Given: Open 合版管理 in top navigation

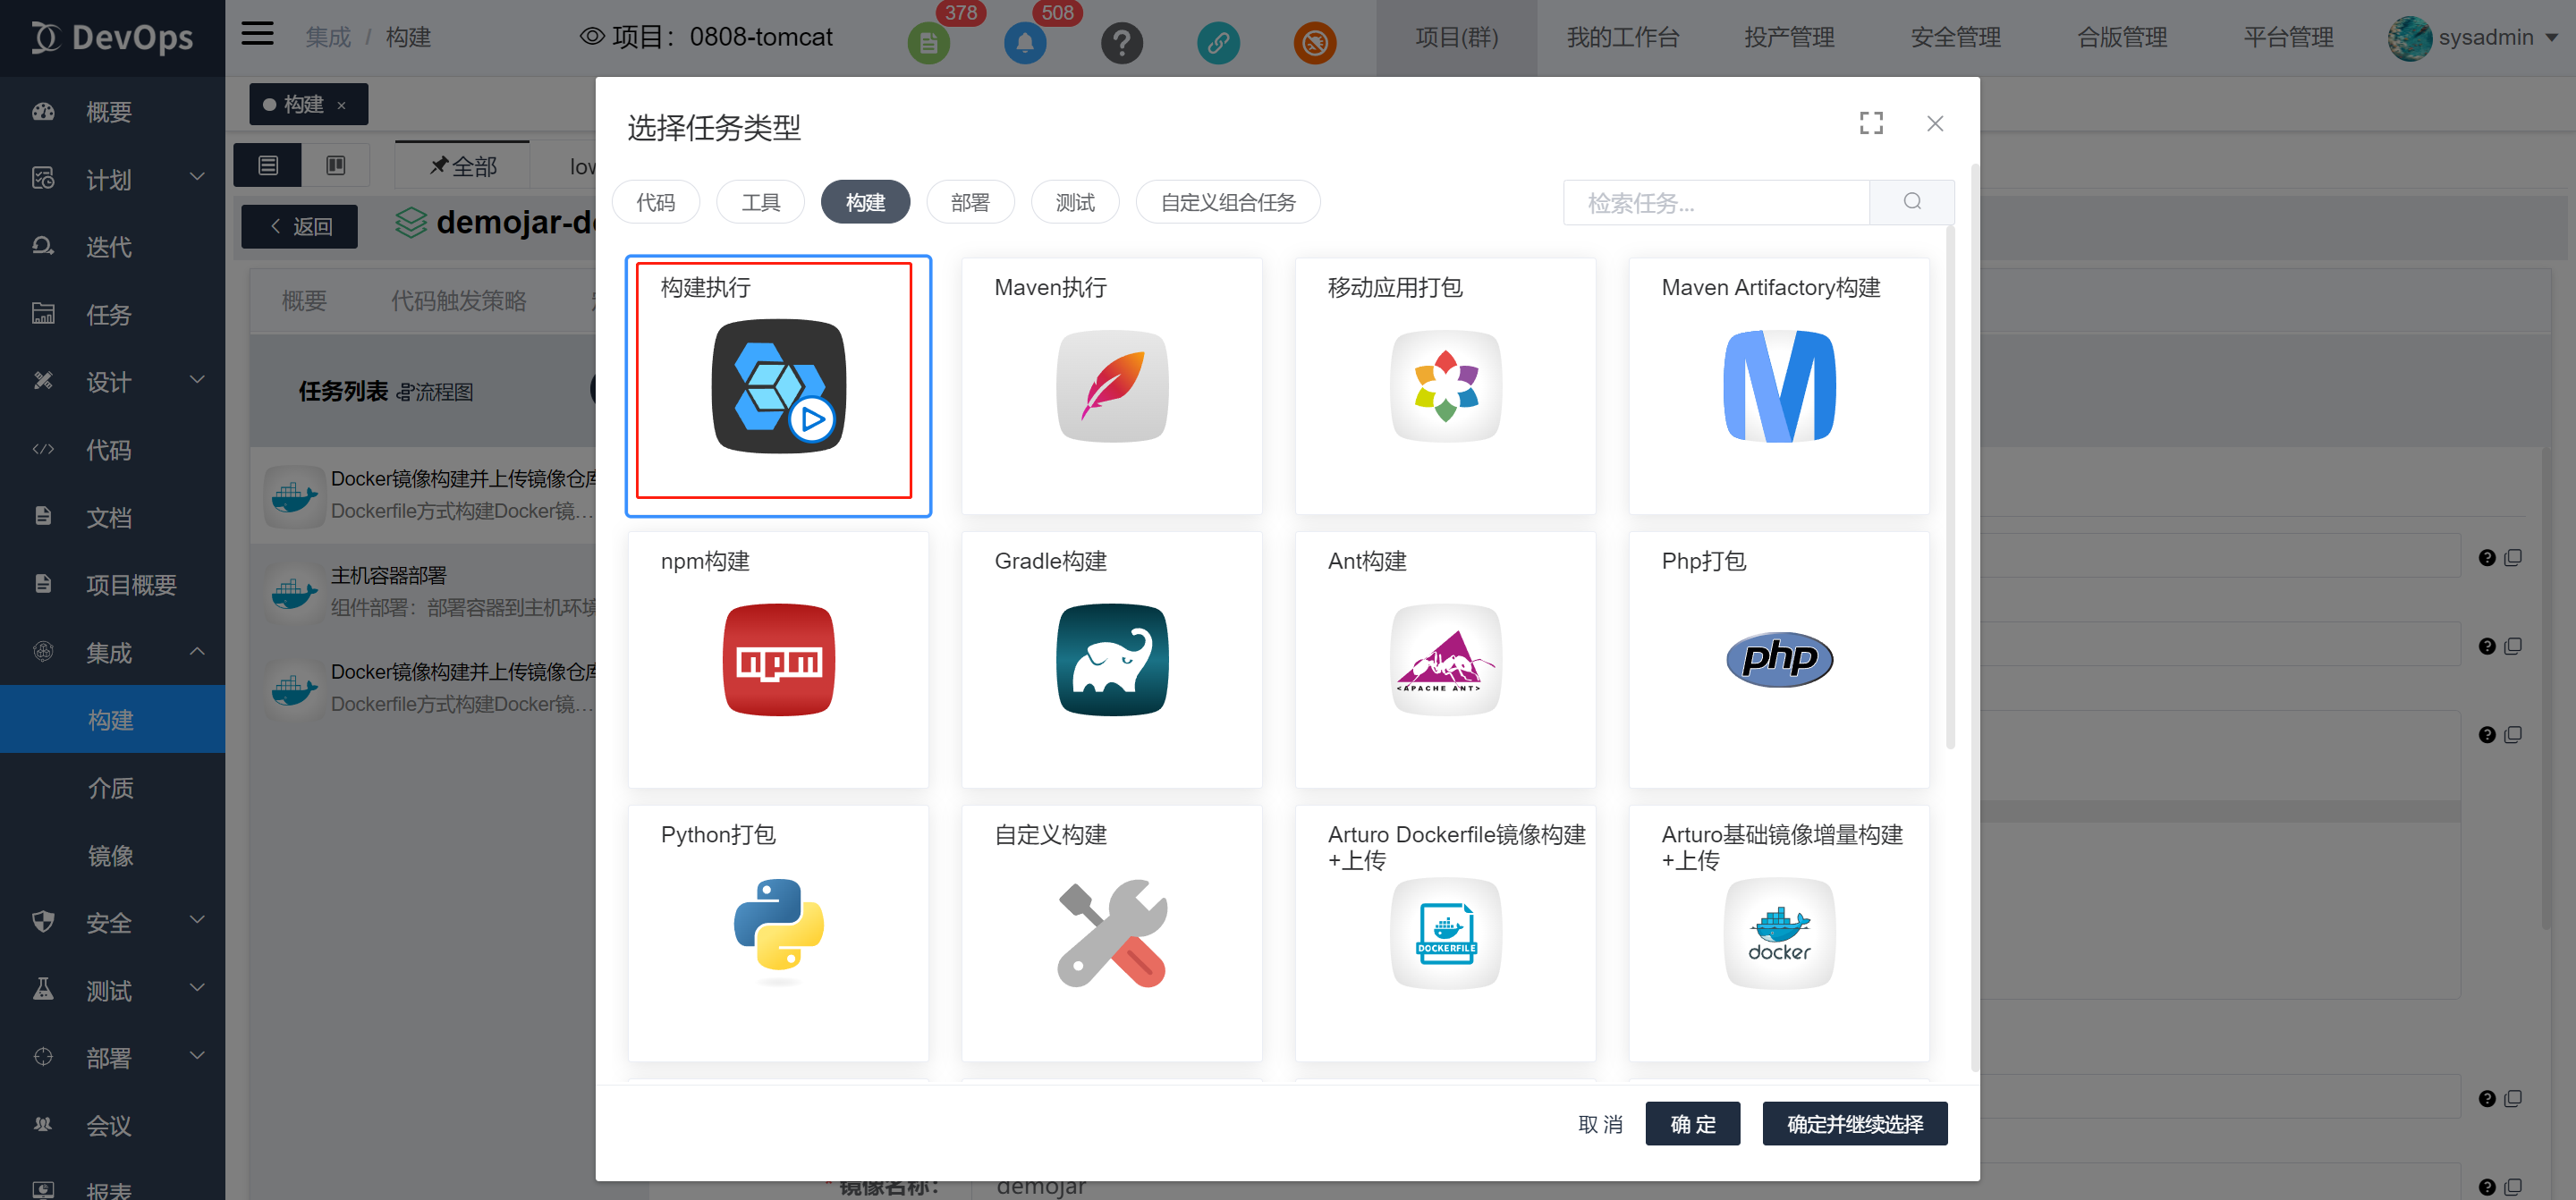Looking at the screenshot, I should coord(2122,38).
